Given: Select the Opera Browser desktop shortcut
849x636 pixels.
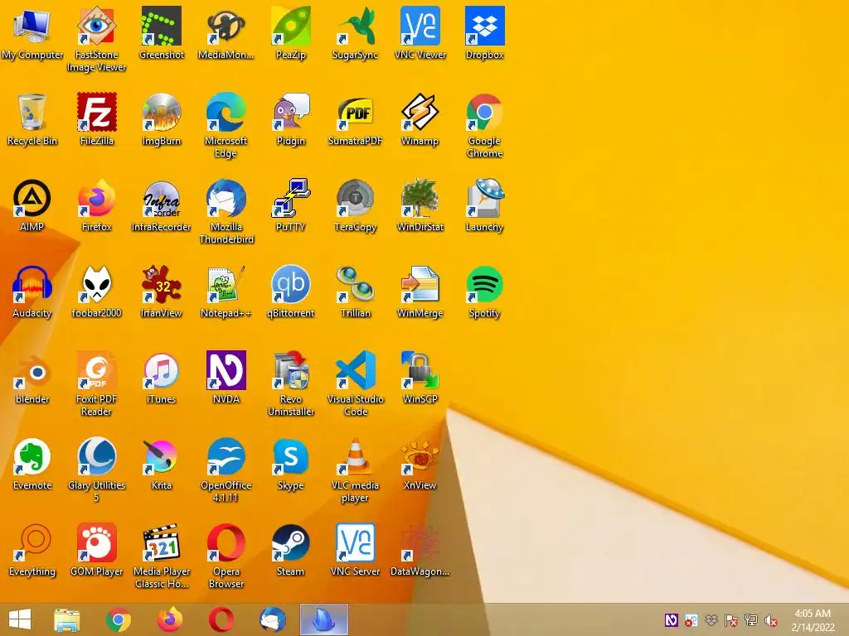Looking at the screenshot, I should click(226, 542).
